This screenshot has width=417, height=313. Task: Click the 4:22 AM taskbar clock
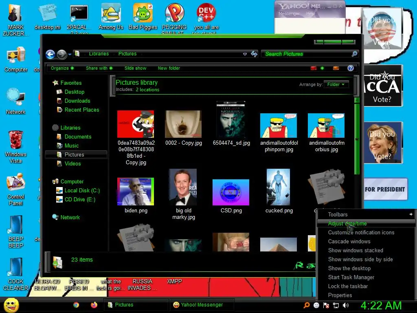tap(381, 305)
